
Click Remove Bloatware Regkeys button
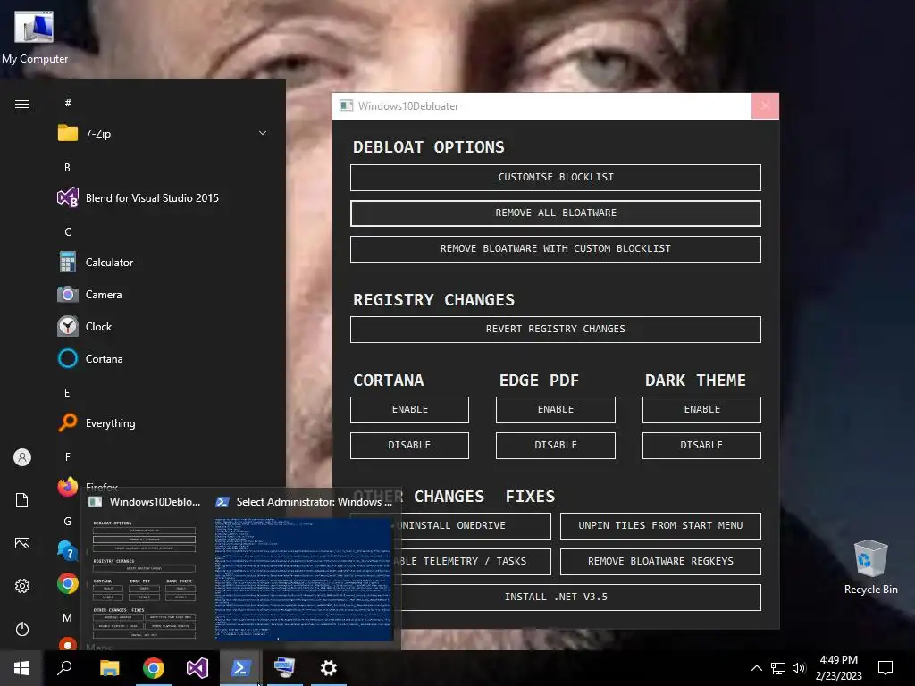tap(660, 561)
